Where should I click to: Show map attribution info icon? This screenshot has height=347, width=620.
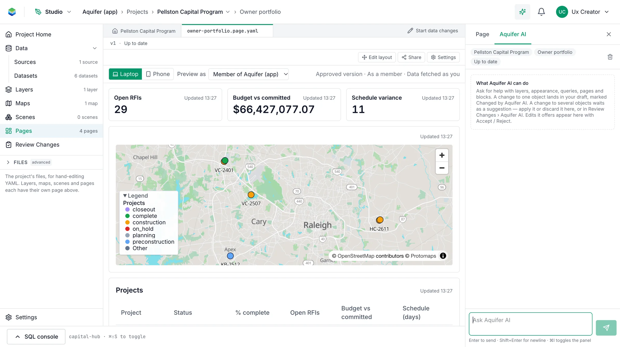point(443,256)
